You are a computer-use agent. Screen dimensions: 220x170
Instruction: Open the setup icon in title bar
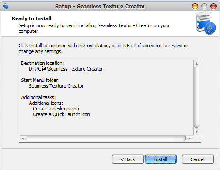pyautogui.click(x=6, y=6)
